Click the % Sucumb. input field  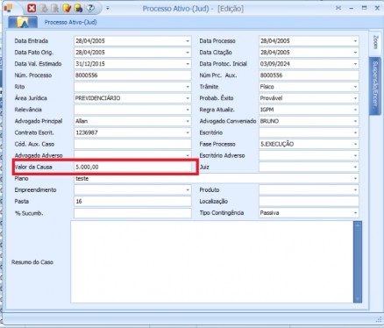pos(132,213)
